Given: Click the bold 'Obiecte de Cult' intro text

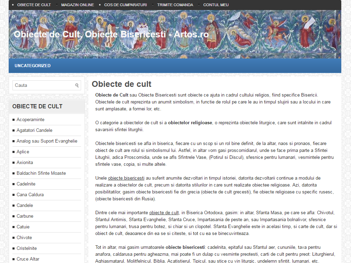Looking at the screenshot, I should click(x=112, y=95).
